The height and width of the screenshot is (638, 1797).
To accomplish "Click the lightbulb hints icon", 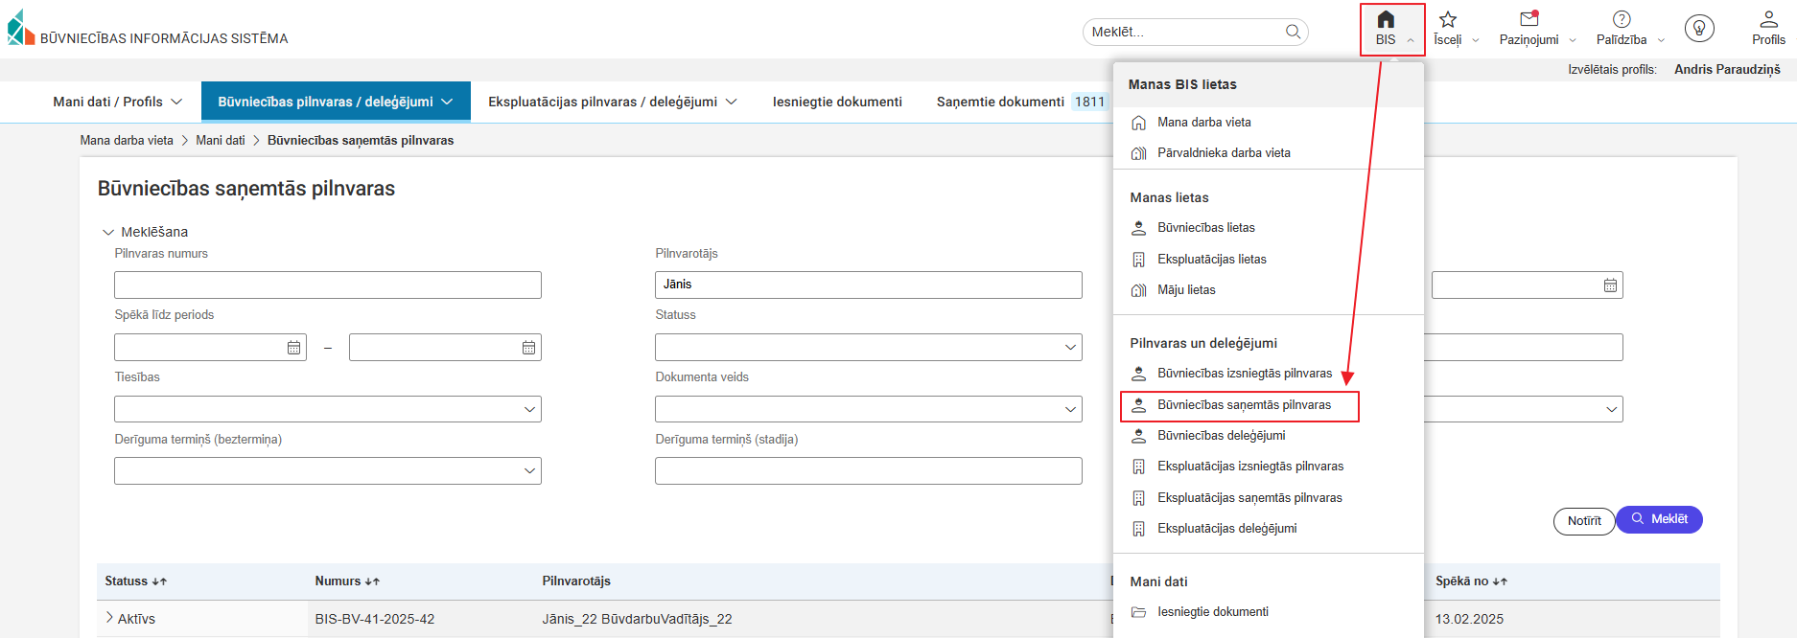I will click(1699, 29).
